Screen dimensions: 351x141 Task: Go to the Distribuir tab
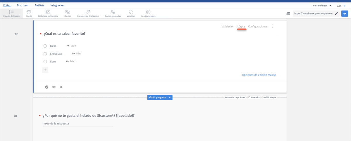tap(23, 5)
